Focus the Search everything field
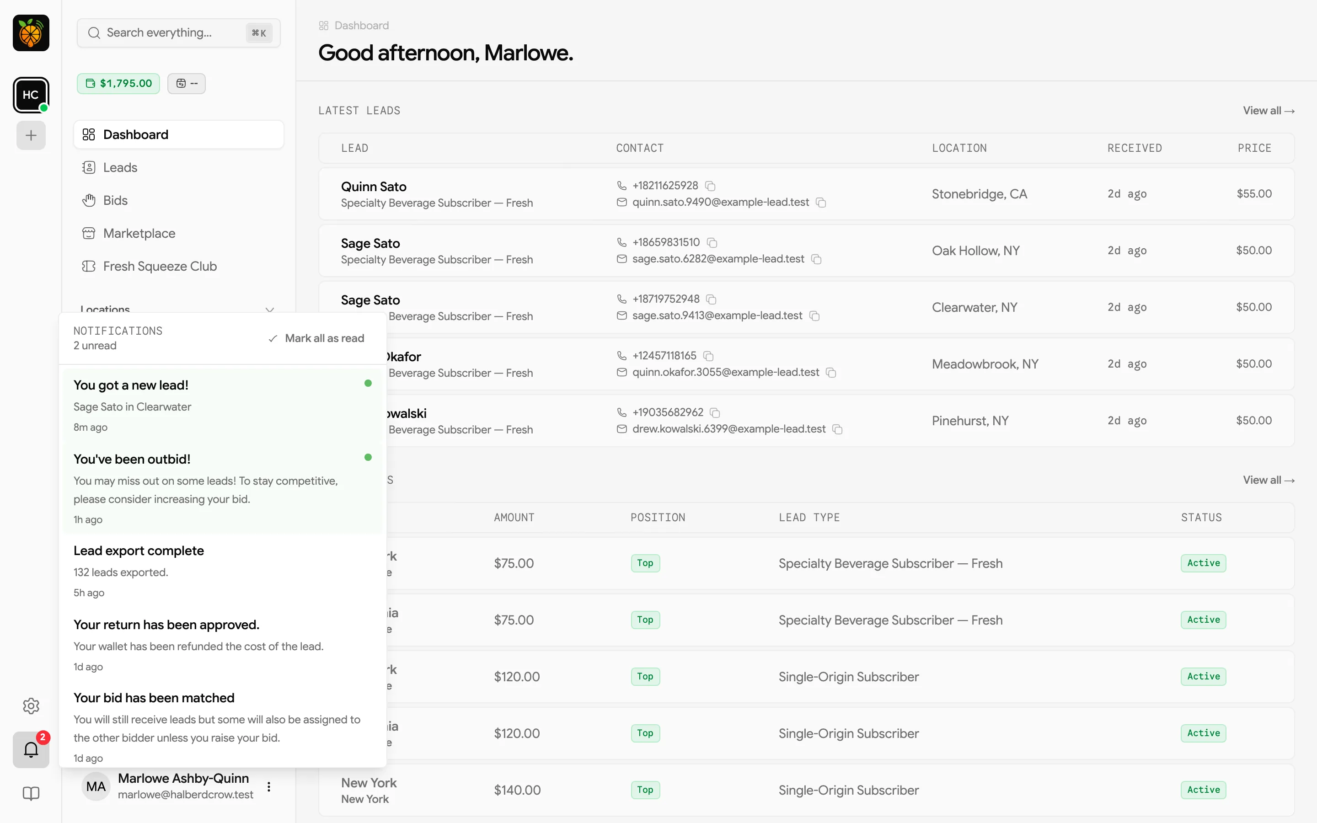Viewport: 1317px width, 823px height. [x=178, y=32]
